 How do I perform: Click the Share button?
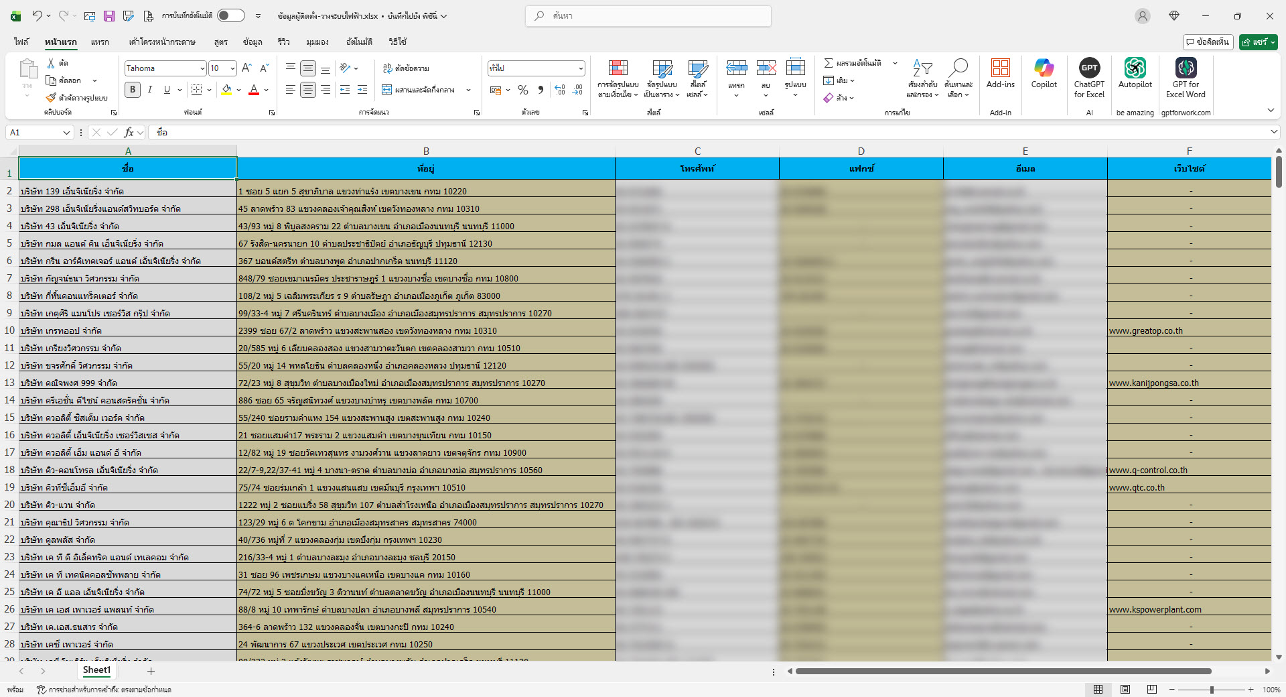click(1258, 42)
